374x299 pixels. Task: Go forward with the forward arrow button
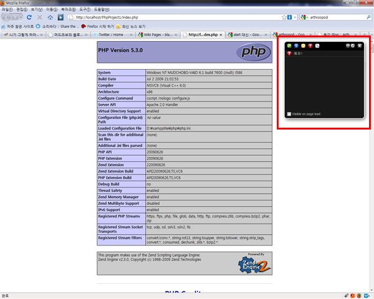tap(16, 17)
